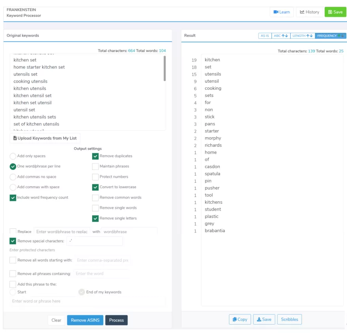The width and height of the screenshot is (347, 333).
Task: Click 'brabantia' in result list
Action: click(215, 231)
